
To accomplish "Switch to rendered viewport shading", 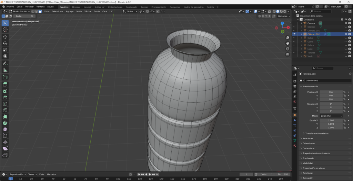I will coord(285,11).
